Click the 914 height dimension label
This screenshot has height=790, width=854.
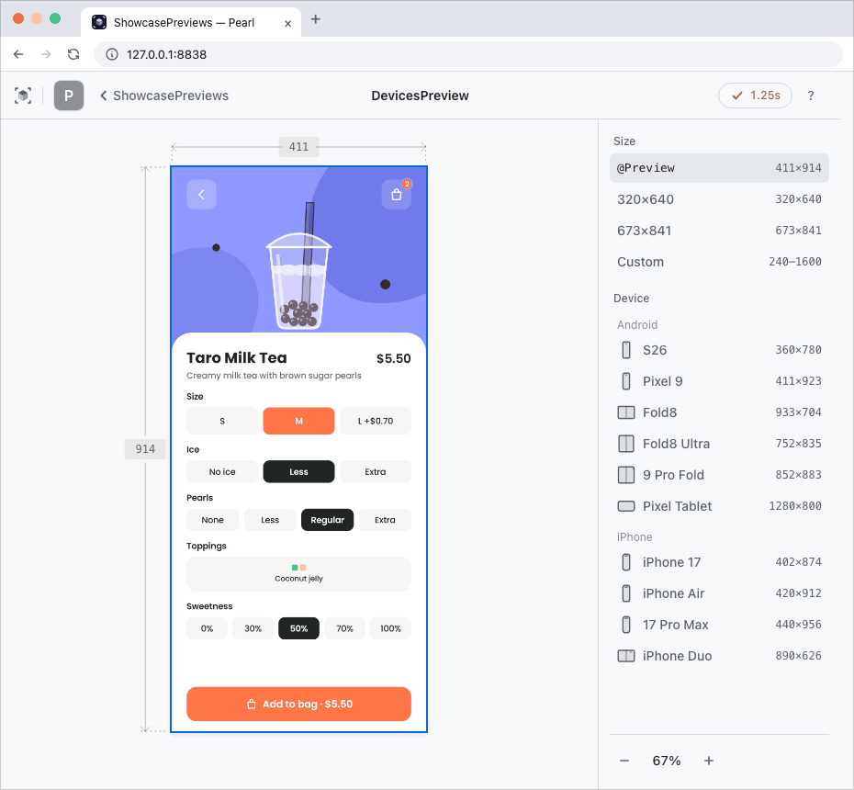[x=145, y=449]
